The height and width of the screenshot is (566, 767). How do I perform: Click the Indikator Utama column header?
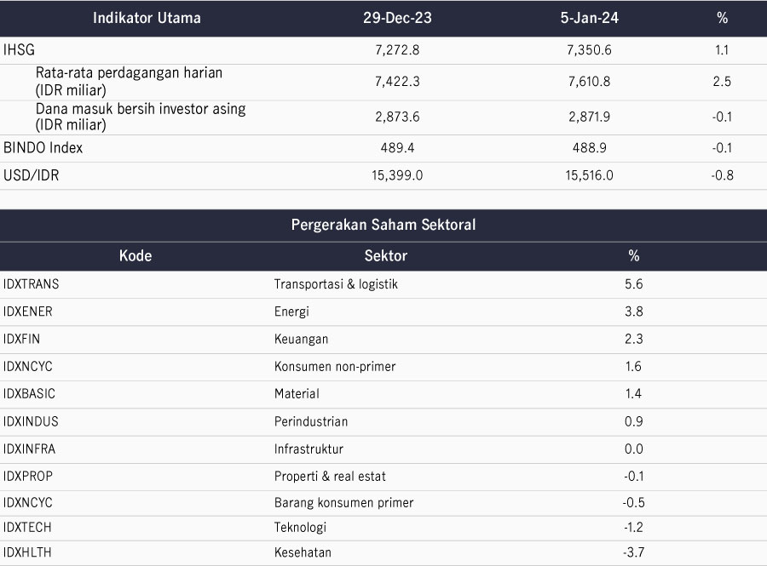click(147, 18)
